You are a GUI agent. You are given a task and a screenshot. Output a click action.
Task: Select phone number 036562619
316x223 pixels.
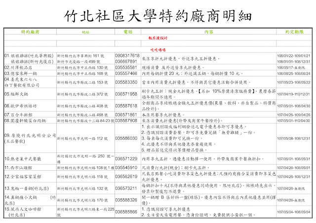point(126,177)
